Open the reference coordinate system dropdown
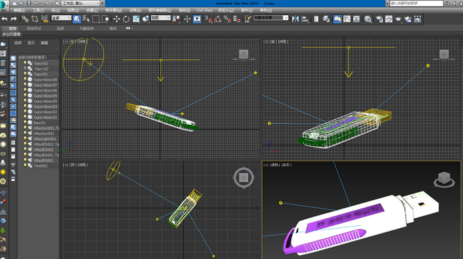This screenshot has height=259, width=463. pyautogui.click(x=161, y=18)
